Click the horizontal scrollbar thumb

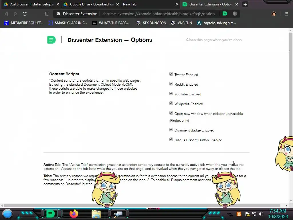pos(142,205)
